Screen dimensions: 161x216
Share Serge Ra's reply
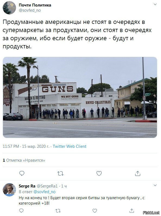click(x=132, y=210)
